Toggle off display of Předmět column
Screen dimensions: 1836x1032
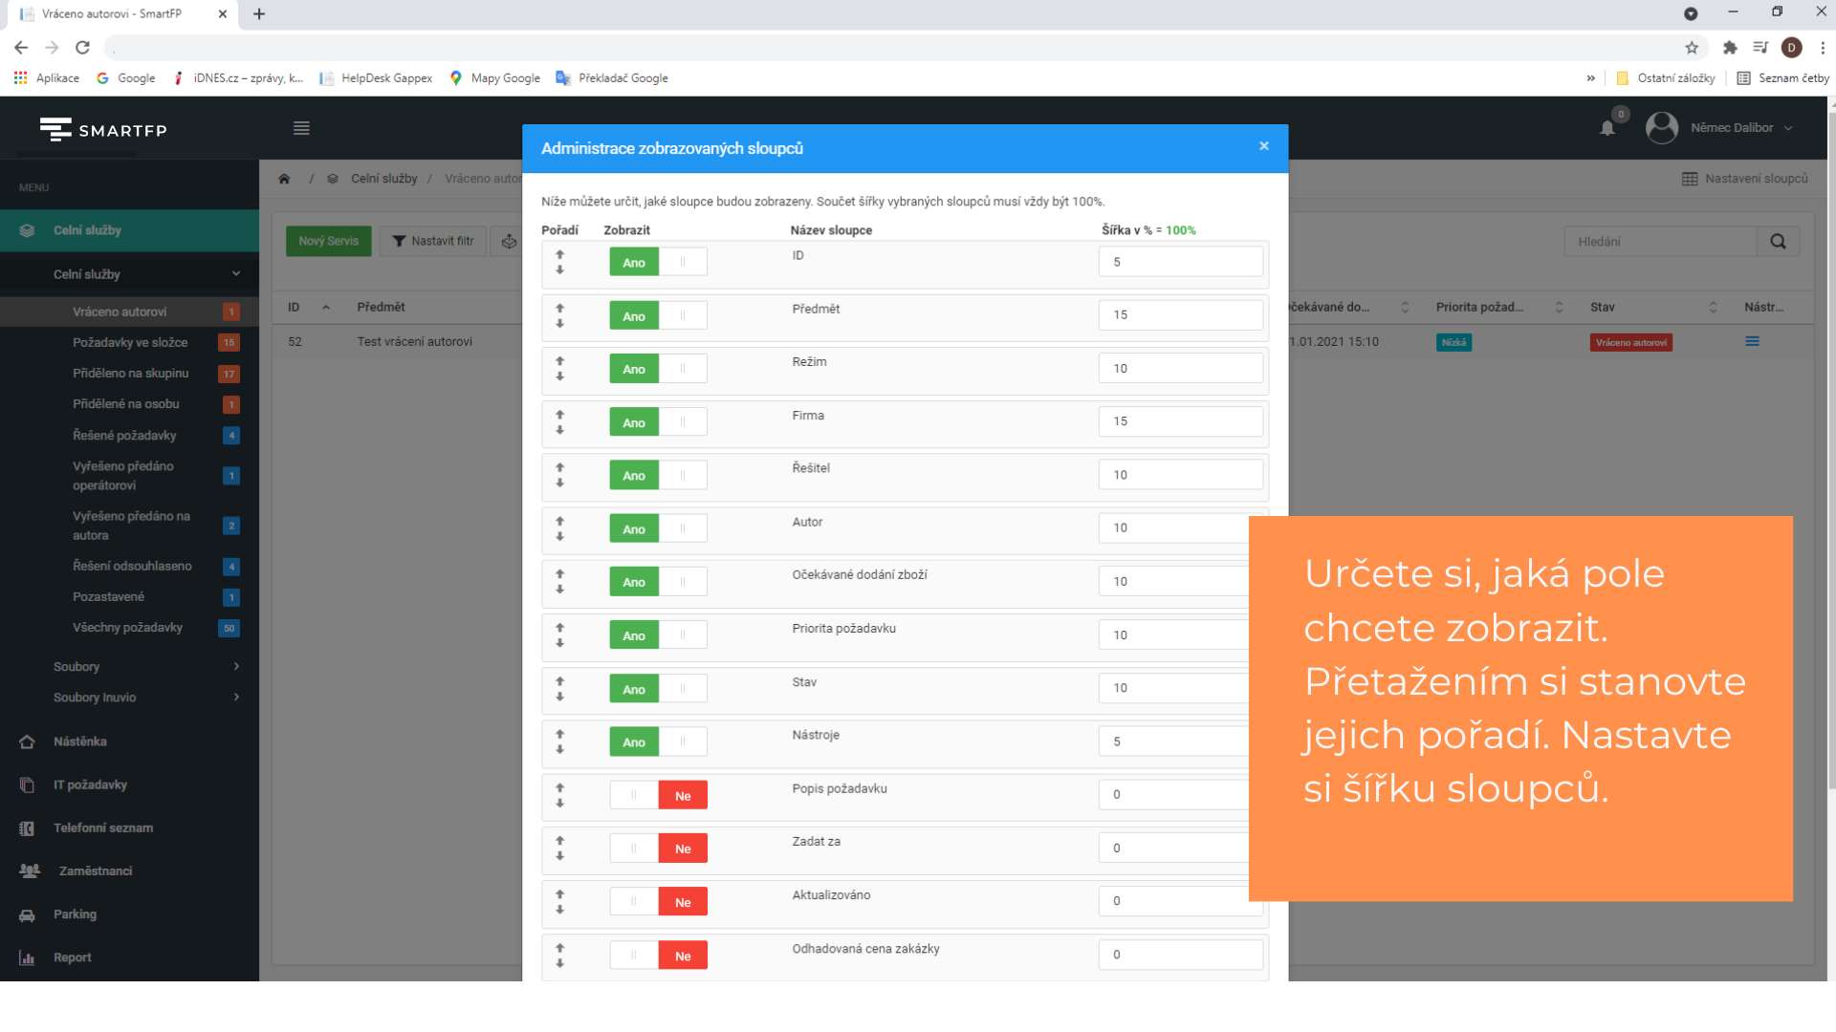(x=658, y=315)
